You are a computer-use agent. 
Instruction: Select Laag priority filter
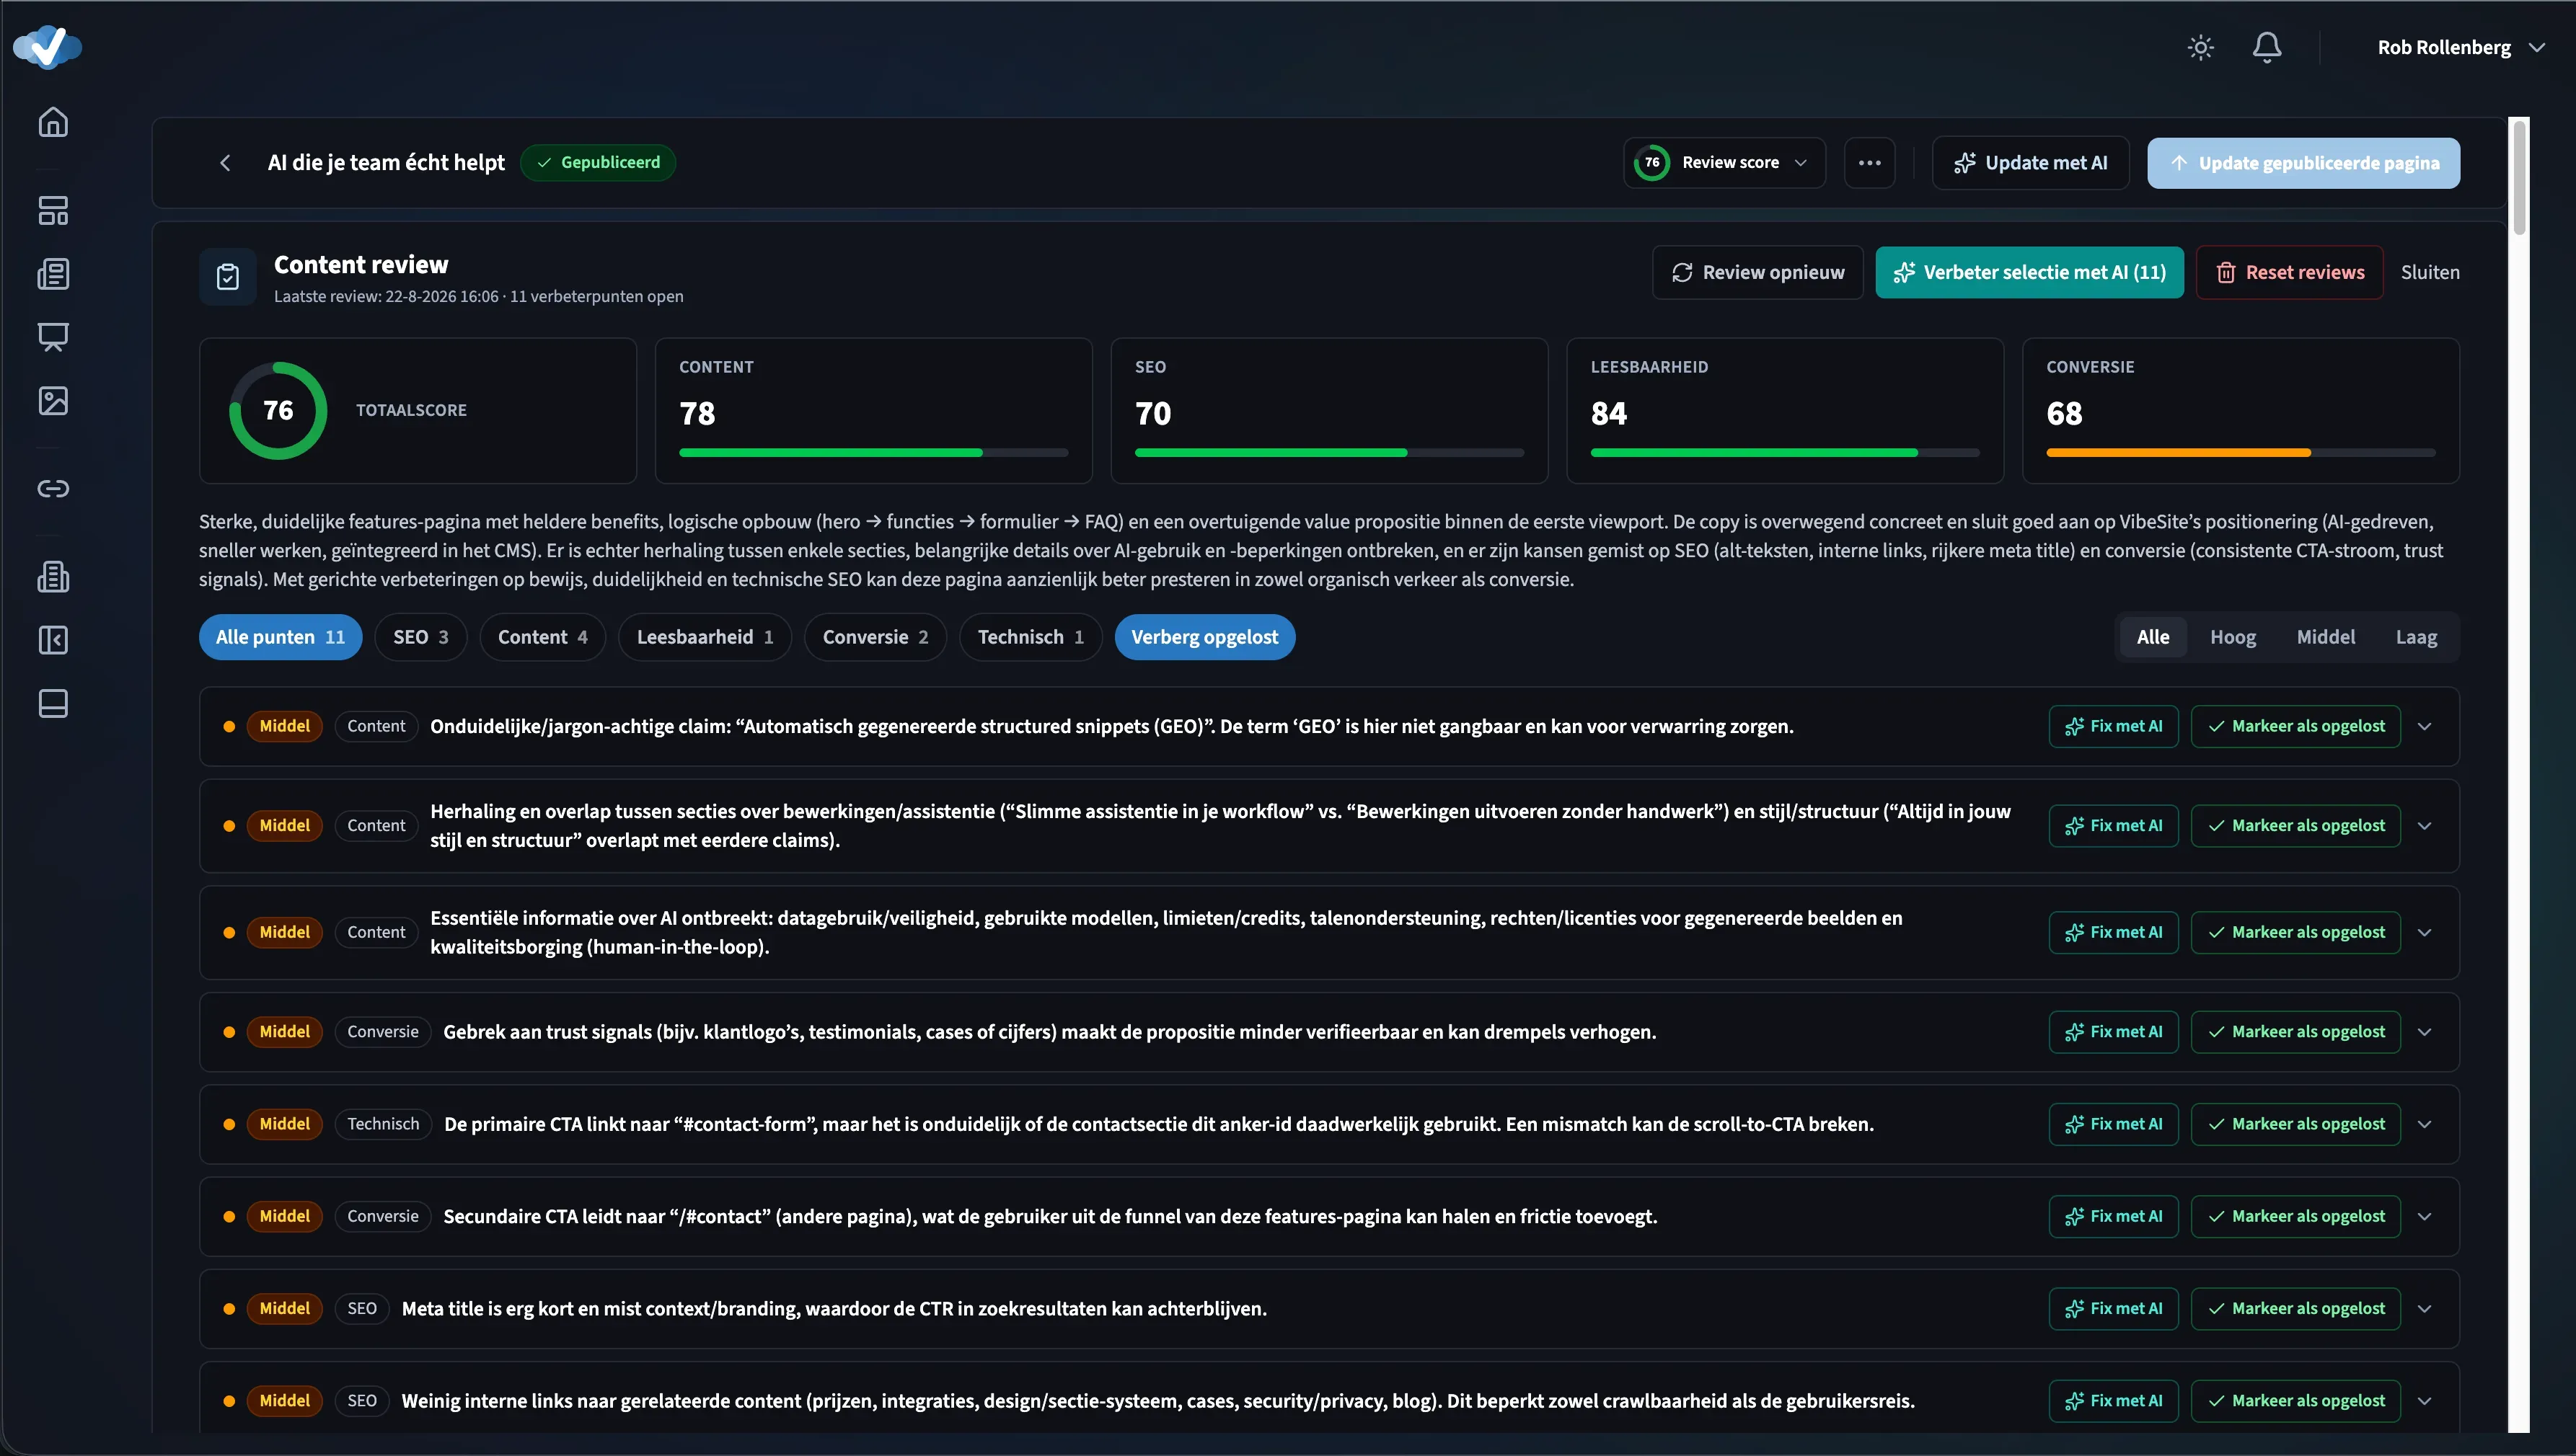pyautogui.click(x=2416, y=637)
